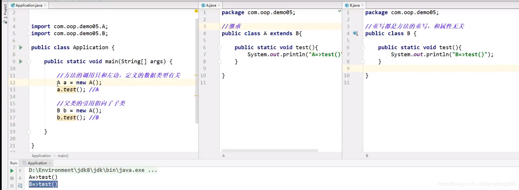Close the Application.java tab
The height and width of the screenshot is (190, 519).
45,6
